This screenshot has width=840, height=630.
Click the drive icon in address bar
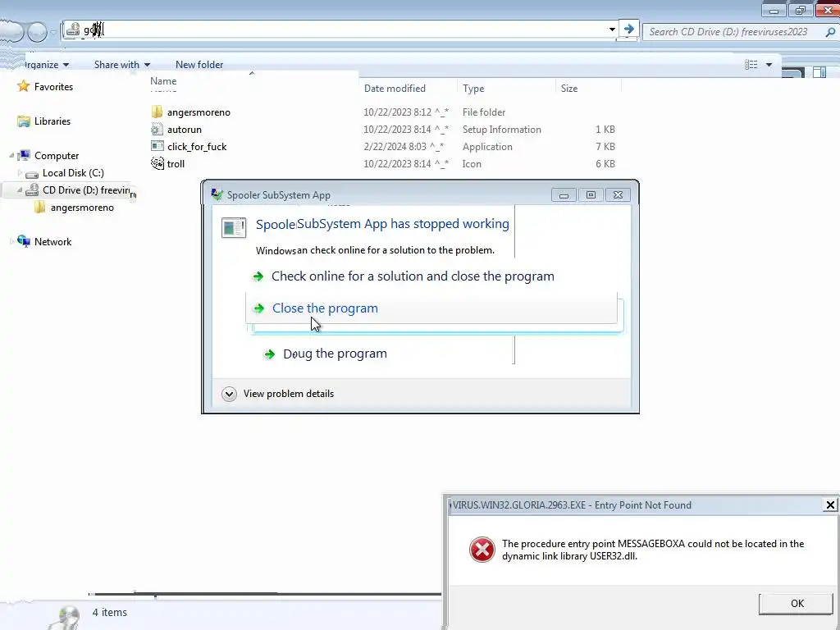click(x=73, y=30)
